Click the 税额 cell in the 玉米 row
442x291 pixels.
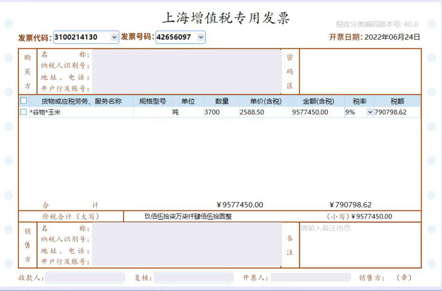coord(396,112)
